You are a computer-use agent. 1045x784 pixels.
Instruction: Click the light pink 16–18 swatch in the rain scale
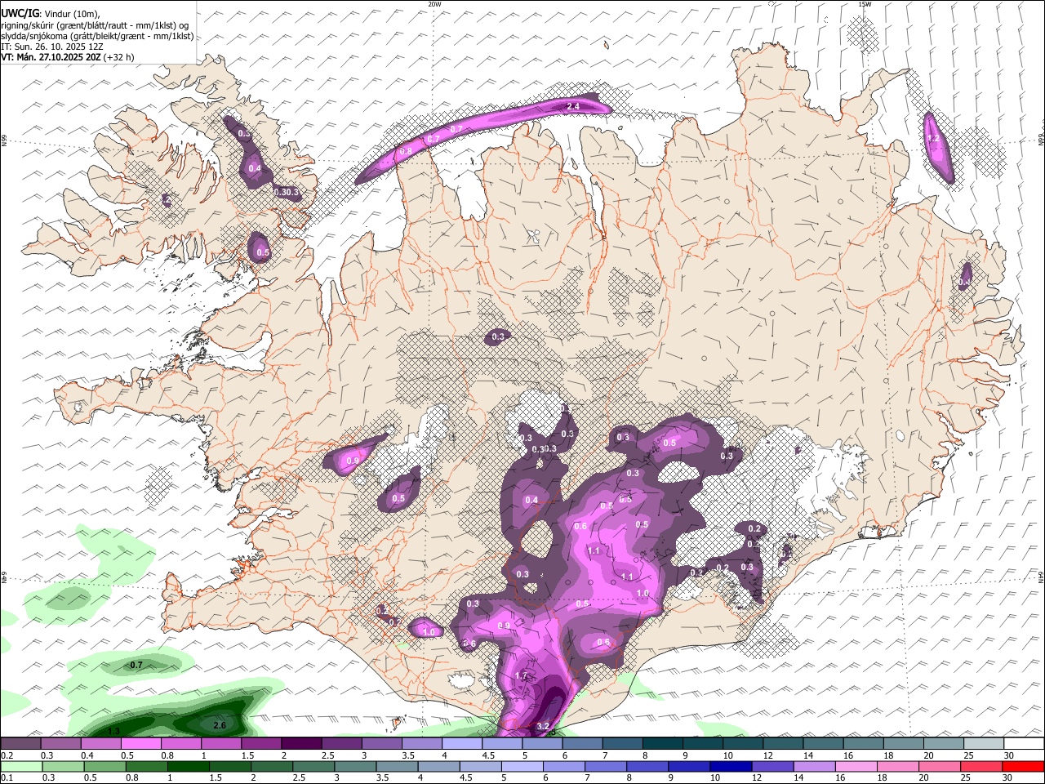coord(856,766)
